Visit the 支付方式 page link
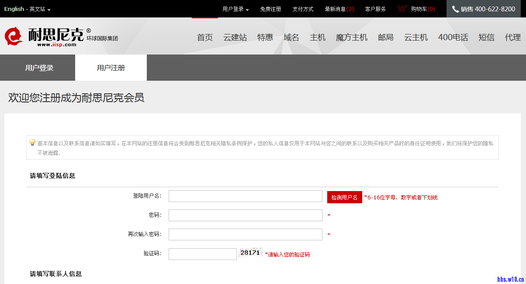The height and width of the screenshot is (284, 526). 303,9
